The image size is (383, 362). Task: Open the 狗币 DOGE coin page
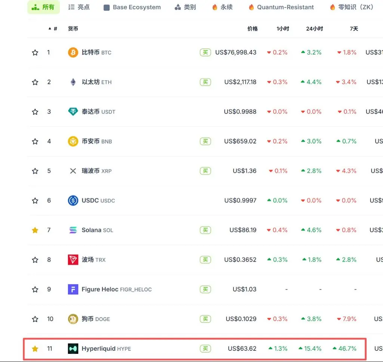point(96,319)
